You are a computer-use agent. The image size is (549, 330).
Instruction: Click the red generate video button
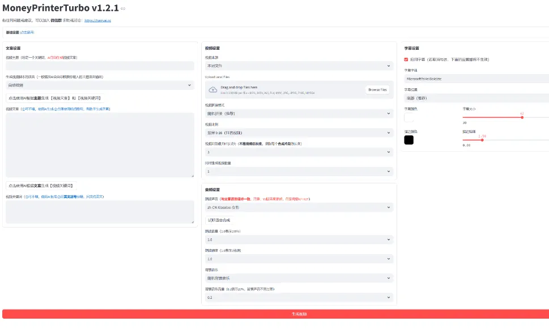coord(275,314)
